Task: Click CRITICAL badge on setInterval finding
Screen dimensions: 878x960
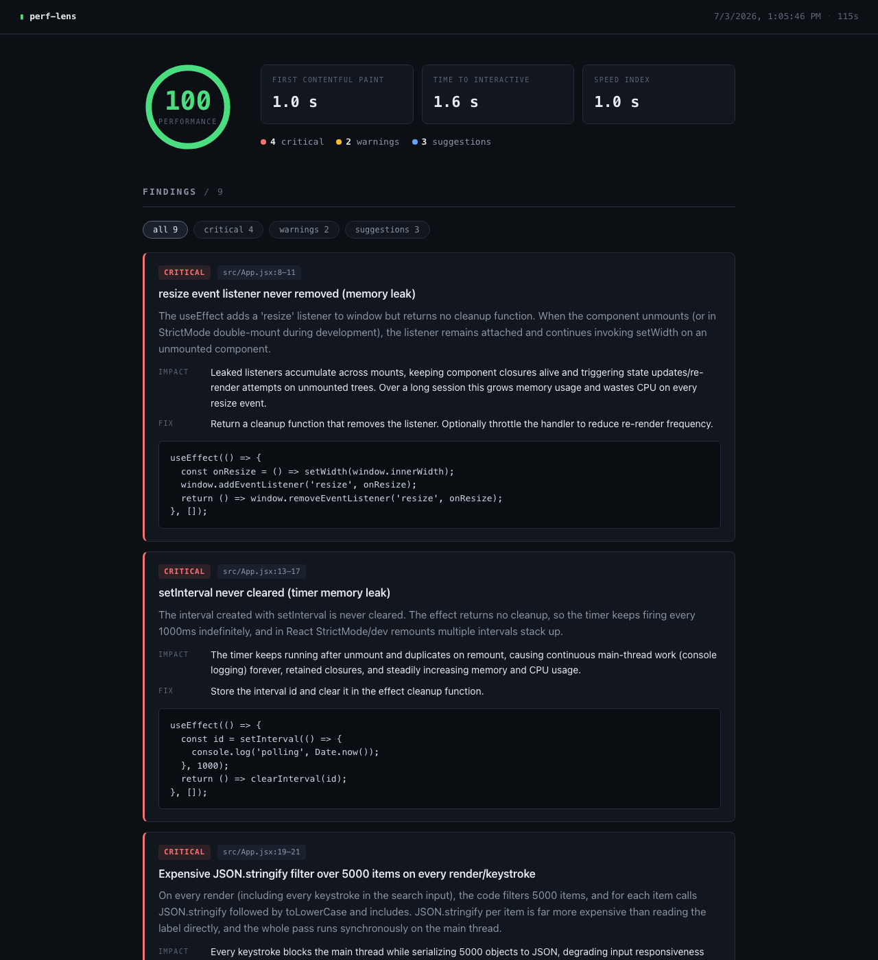Action: (185, 571)
